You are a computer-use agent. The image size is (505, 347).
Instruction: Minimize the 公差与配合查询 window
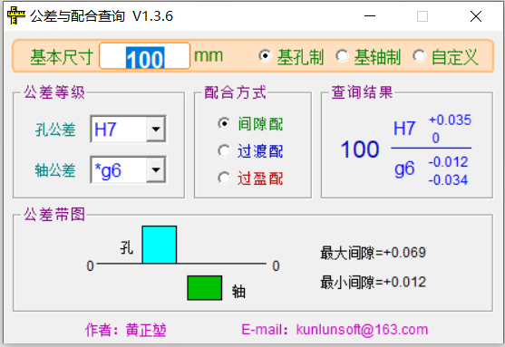point(370,15)
